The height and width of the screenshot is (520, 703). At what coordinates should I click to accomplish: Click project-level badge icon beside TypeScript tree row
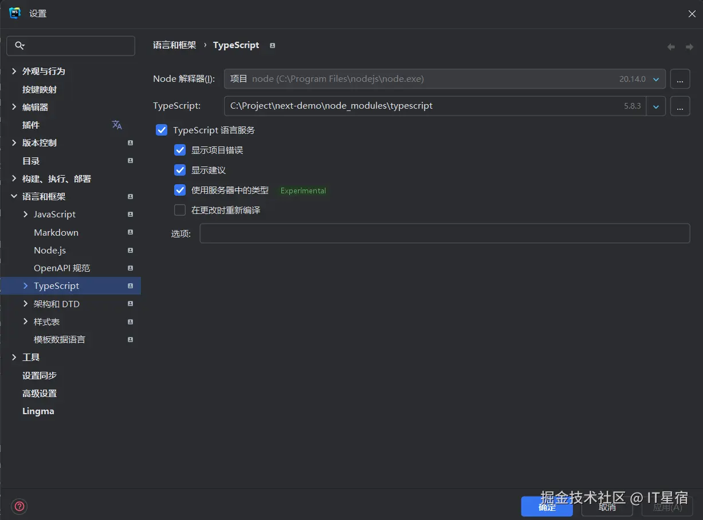point(131,286)
